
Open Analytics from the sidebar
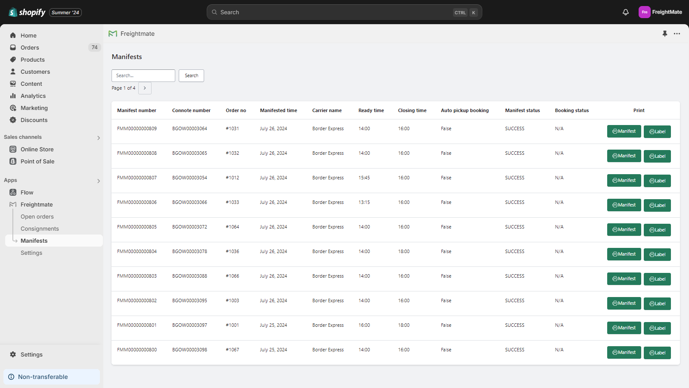point(33,96)
